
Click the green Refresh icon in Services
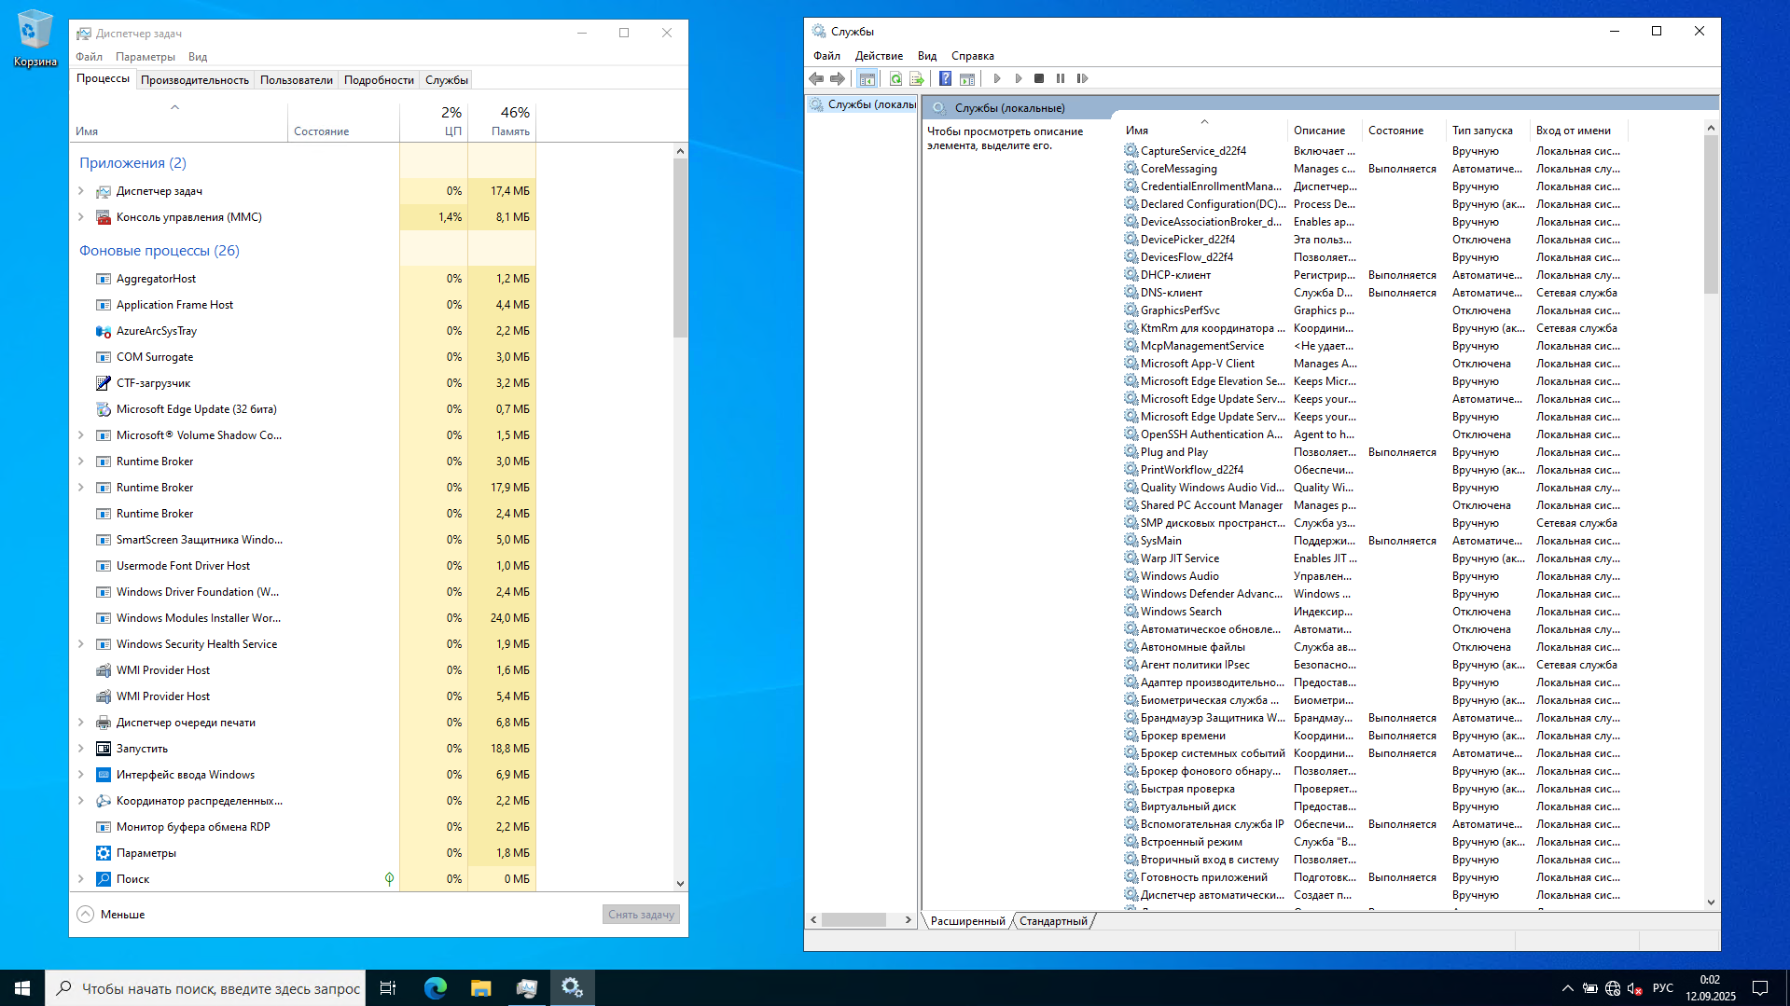tap(895, 79)
